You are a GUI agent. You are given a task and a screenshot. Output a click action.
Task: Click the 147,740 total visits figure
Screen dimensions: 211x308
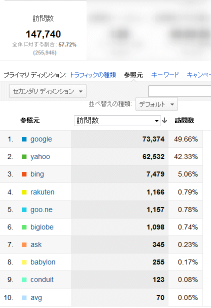pos(43,34)
